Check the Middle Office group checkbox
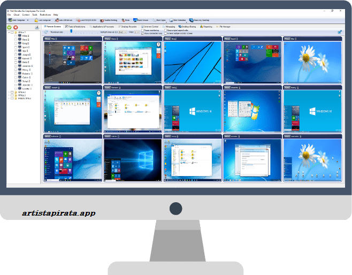This screenshot has width=352, height=275. (12, 98)
